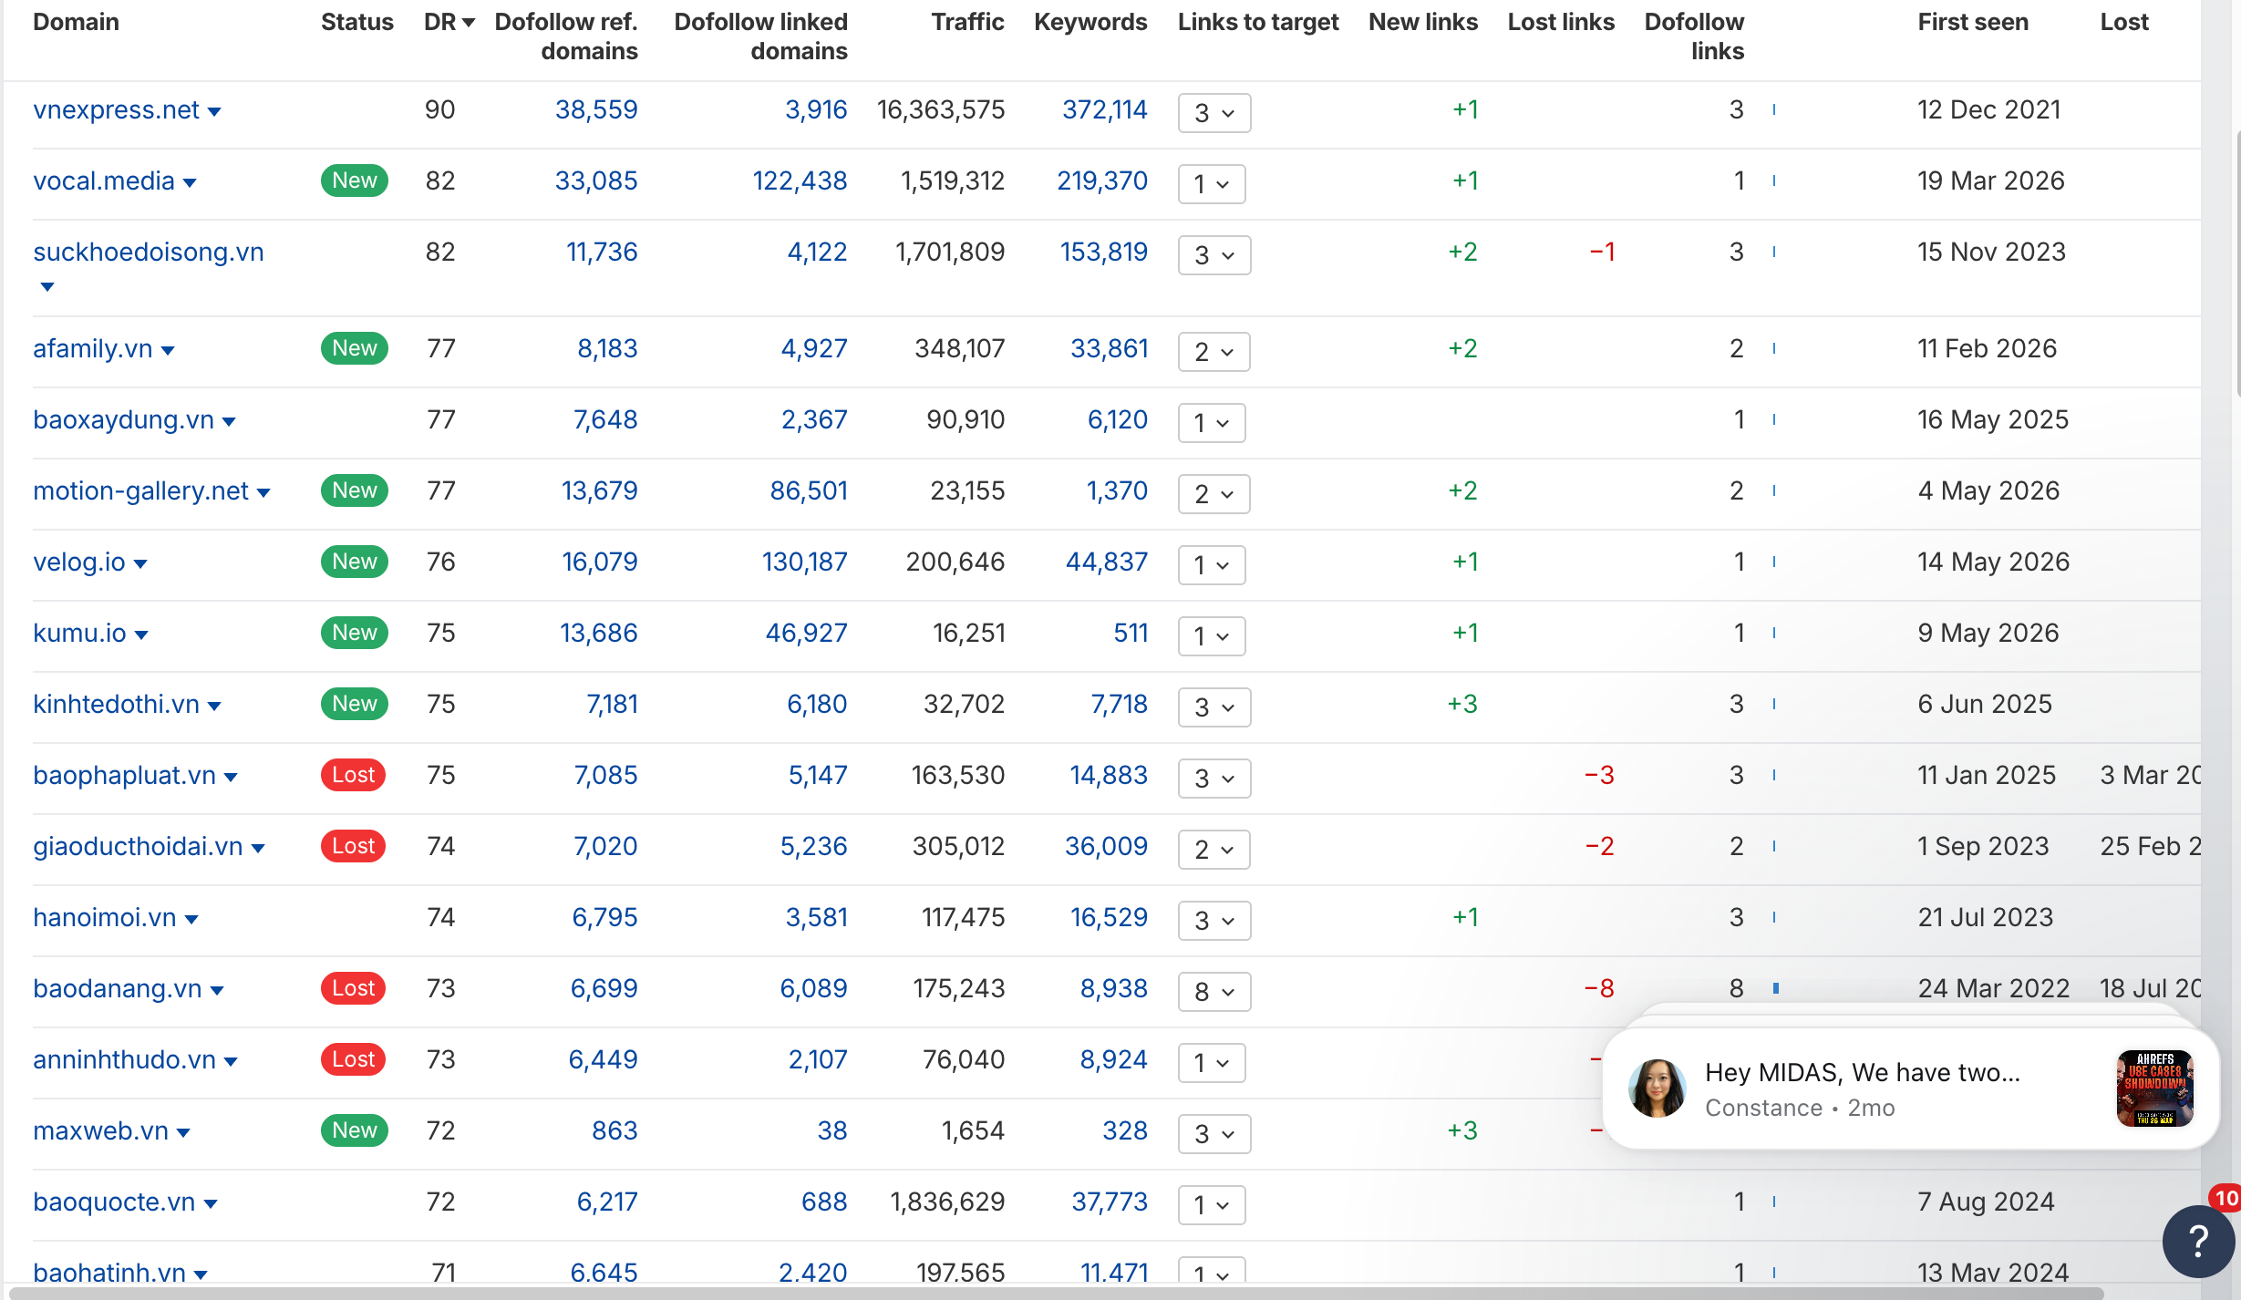
Task: Open the vnexpress.net domain link
Action: [116, 109]
